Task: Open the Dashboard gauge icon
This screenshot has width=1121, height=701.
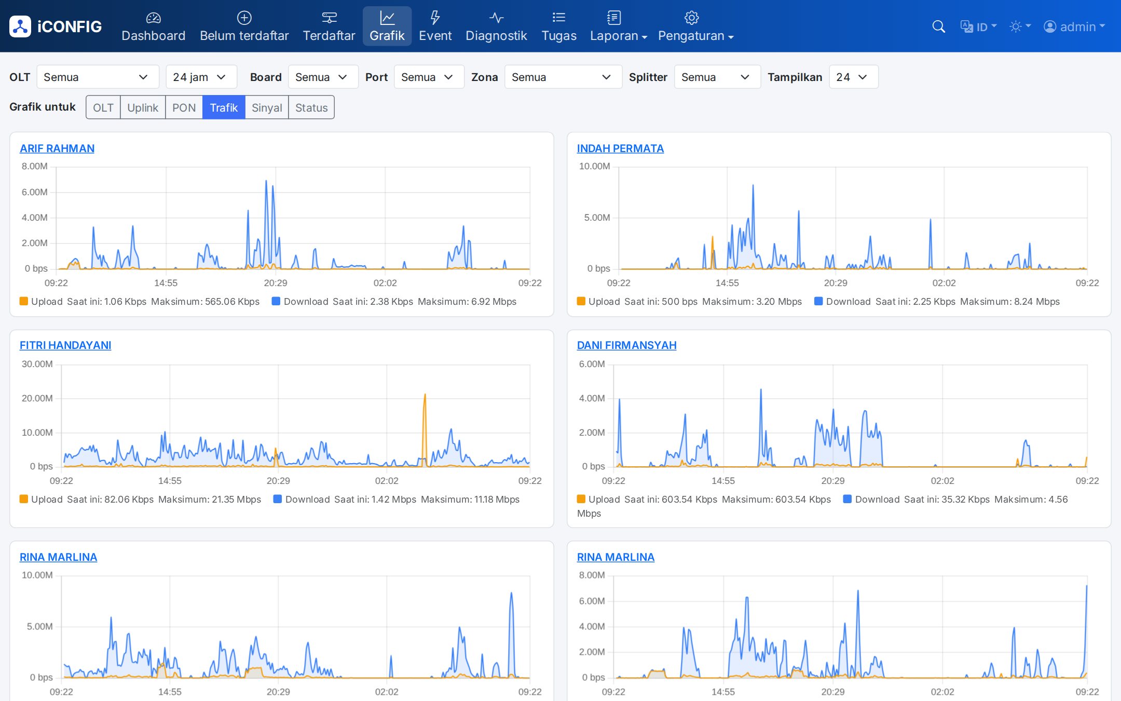Action: tap(153, 18)
